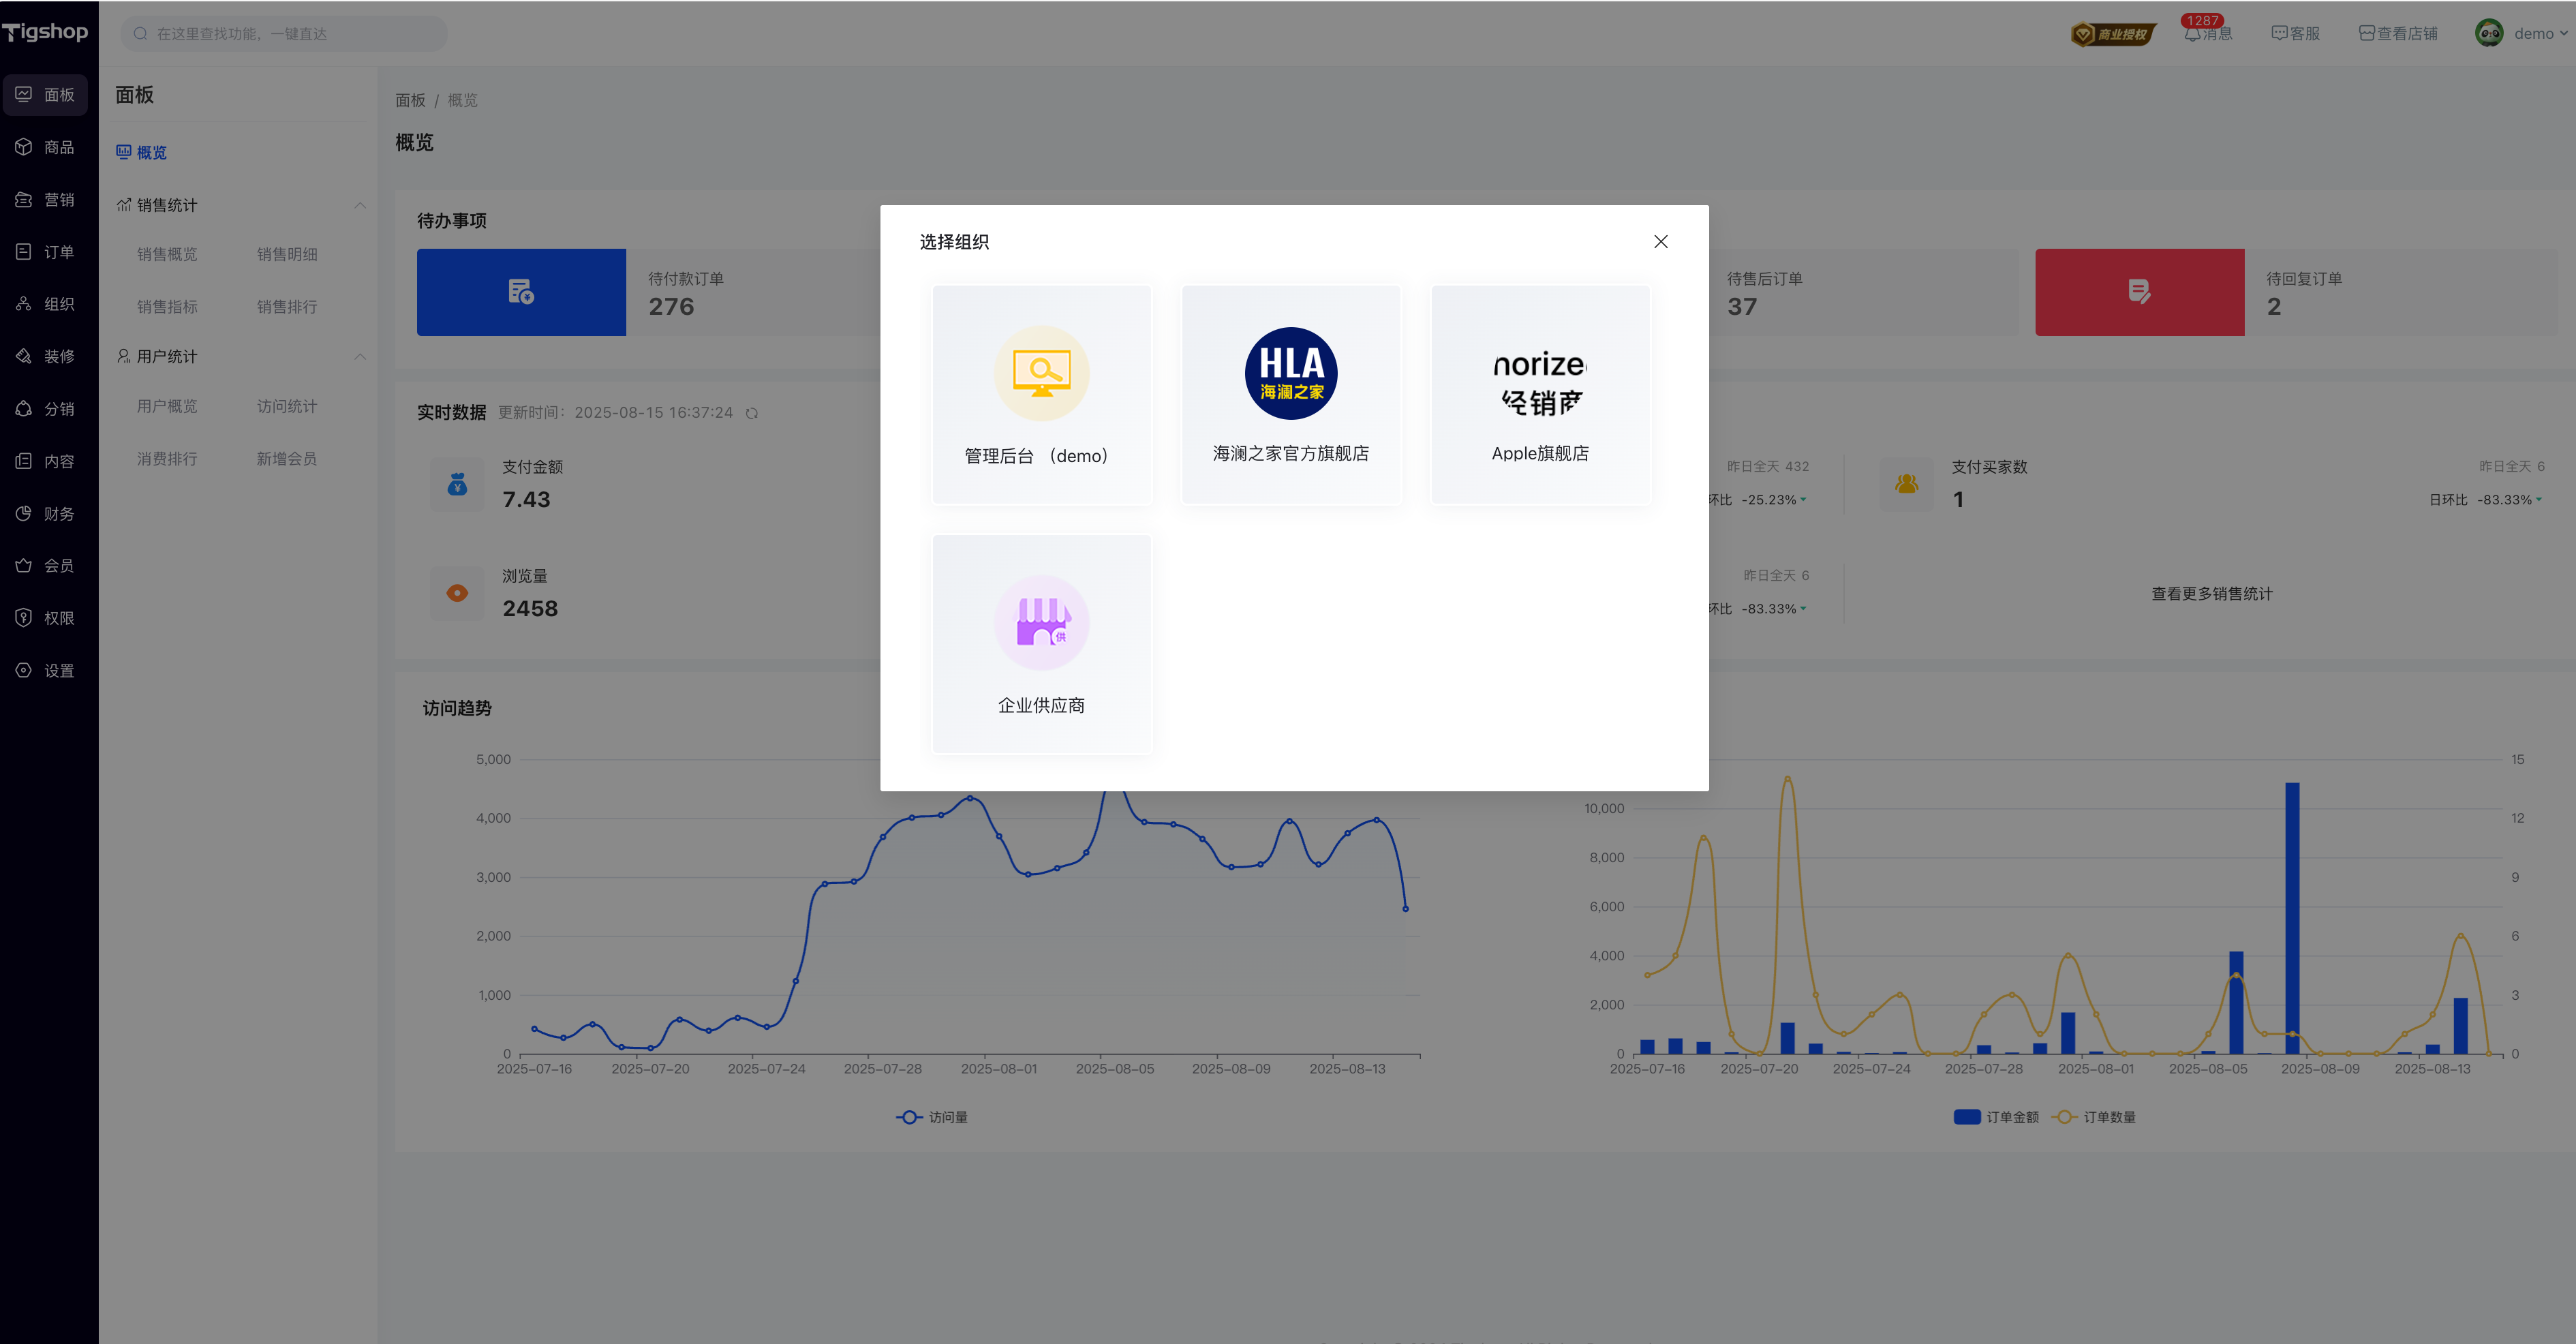Open the 会员 sidebar section
This screenshot has height=1344, width=2576.
(x=46, y=565)
